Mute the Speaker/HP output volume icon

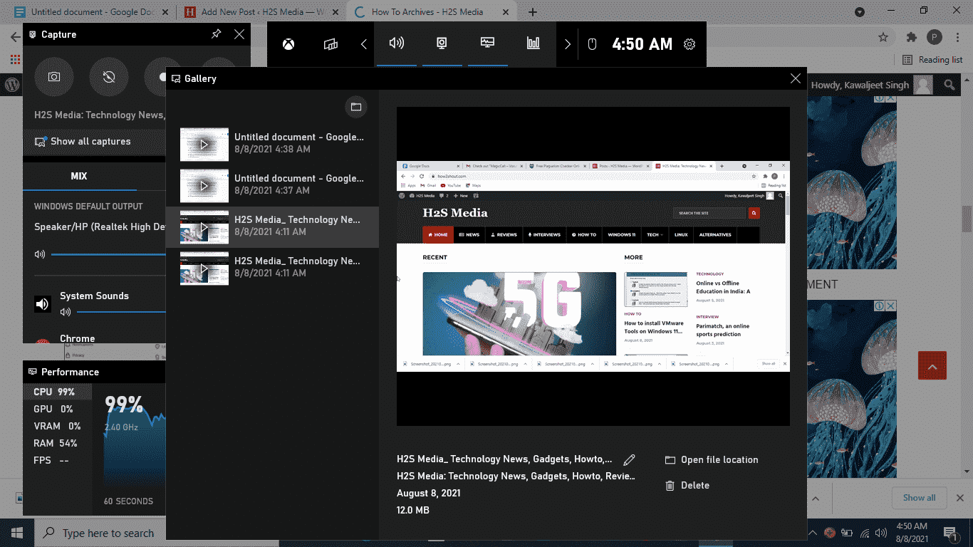click(41, 254)
